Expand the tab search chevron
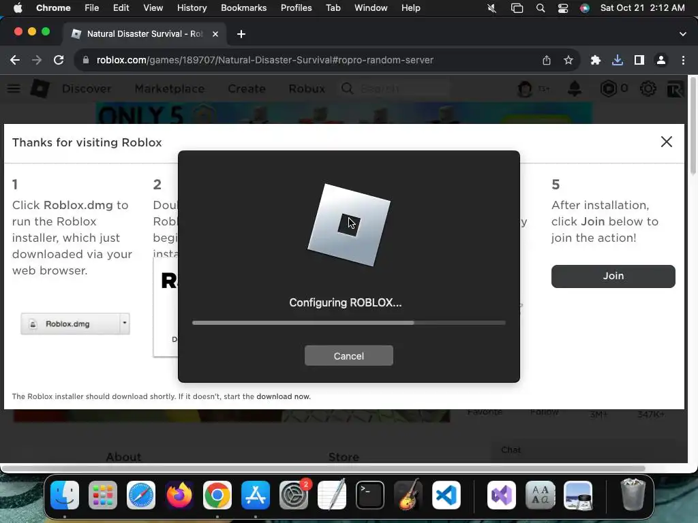The image size is (698, 523). (x=683, y=34)
